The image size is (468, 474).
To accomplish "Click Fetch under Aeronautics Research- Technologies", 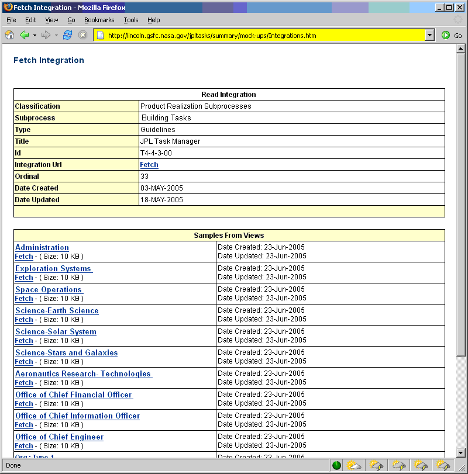I will (x=24, y=383).
